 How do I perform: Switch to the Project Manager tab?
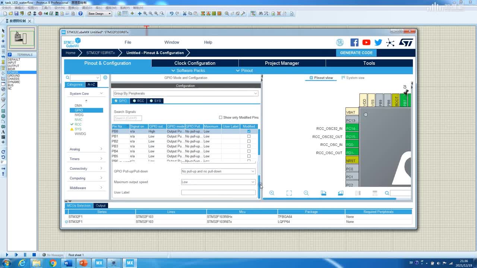click(282, 63)
